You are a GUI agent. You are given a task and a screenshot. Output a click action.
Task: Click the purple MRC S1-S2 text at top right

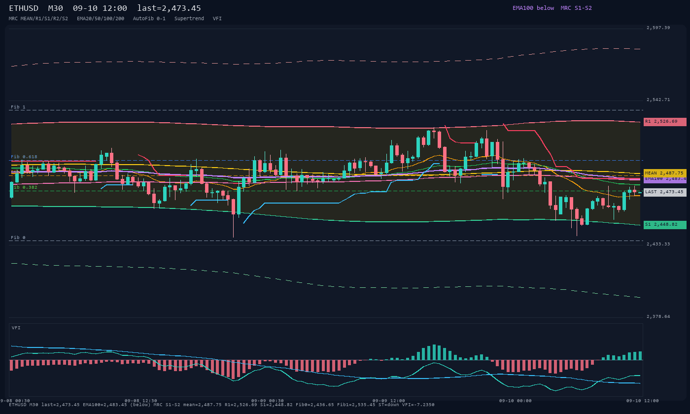click(576, 8)
